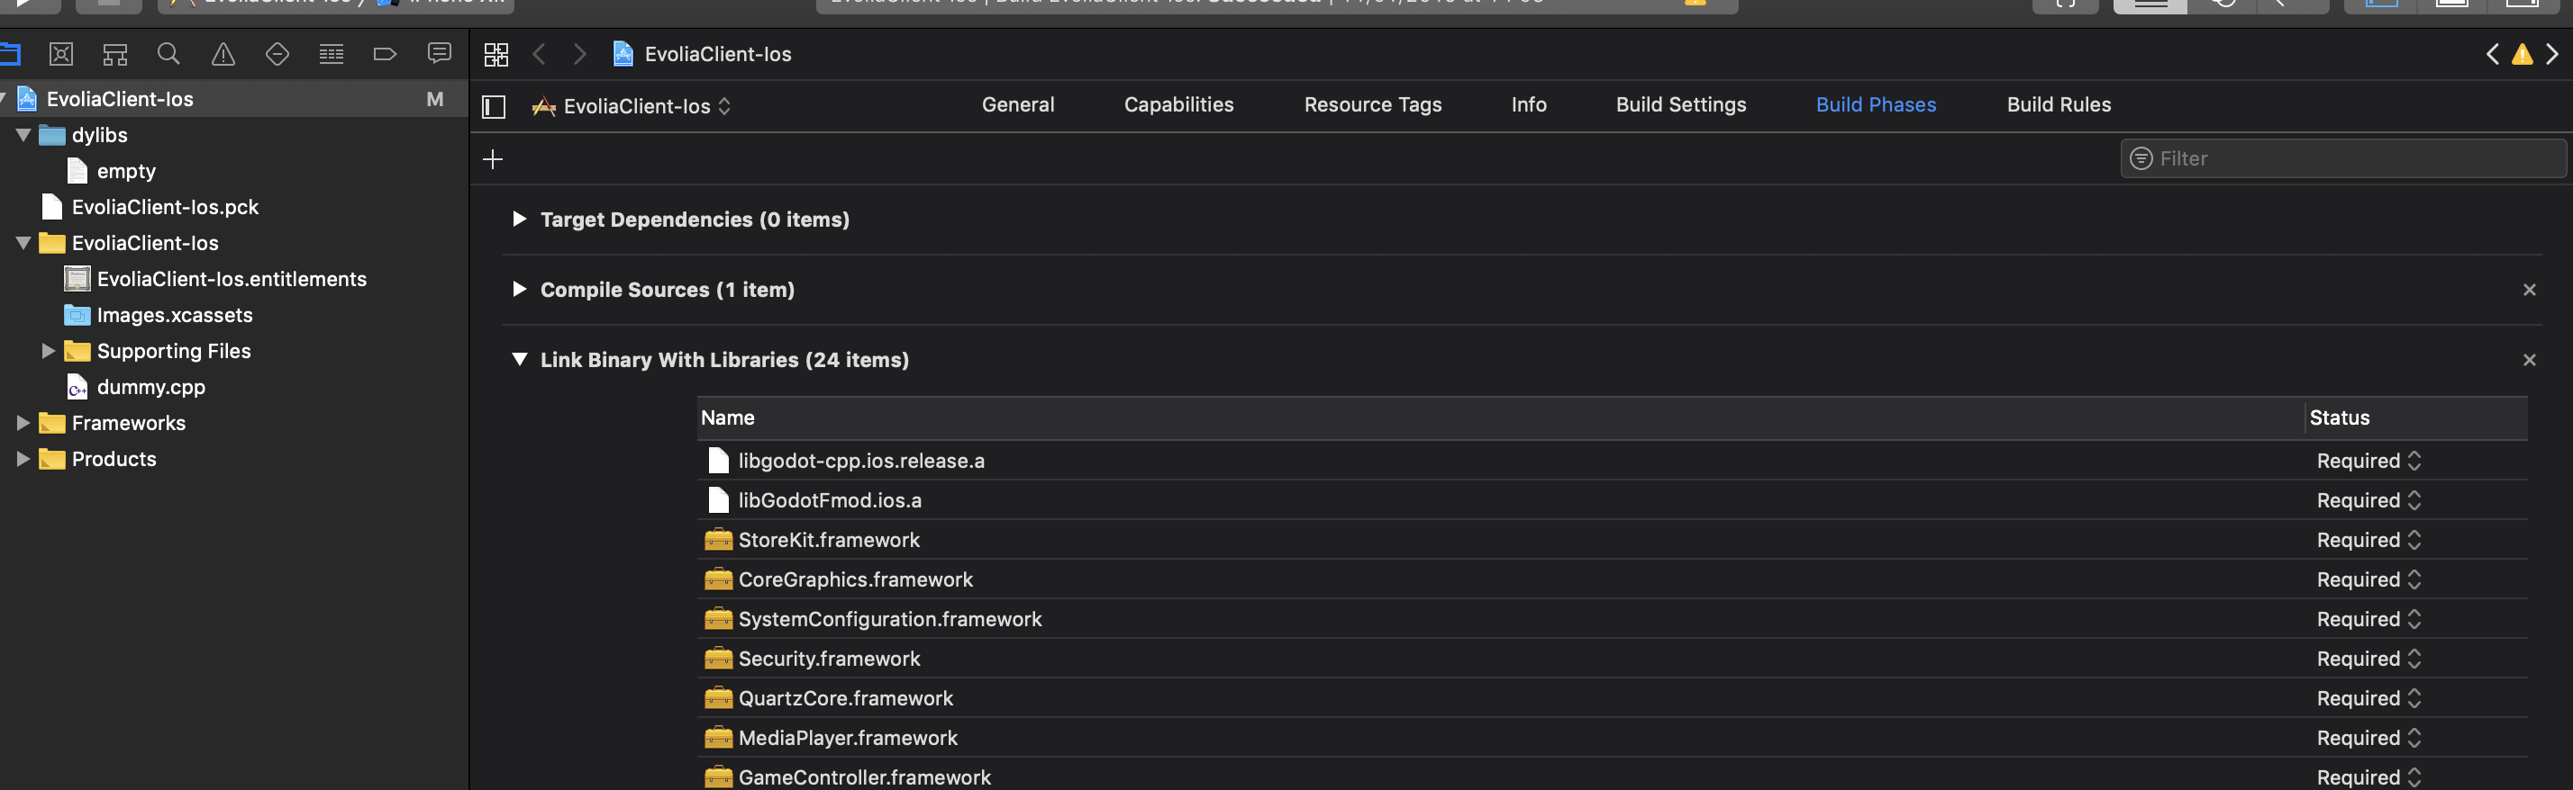Image resolution: width=2573 pixels, height=790 pixels.
Task: Open the Test navigator diamond icon
Action: pos(277,54)
